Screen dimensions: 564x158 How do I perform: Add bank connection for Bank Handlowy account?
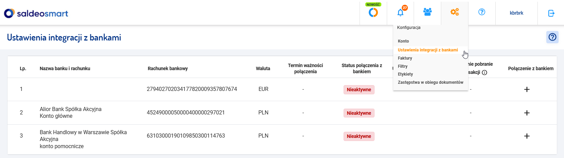pos(527,136)
